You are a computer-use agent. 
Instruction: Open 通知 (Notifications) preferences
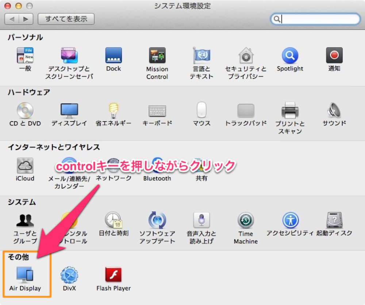click(334, 55)
